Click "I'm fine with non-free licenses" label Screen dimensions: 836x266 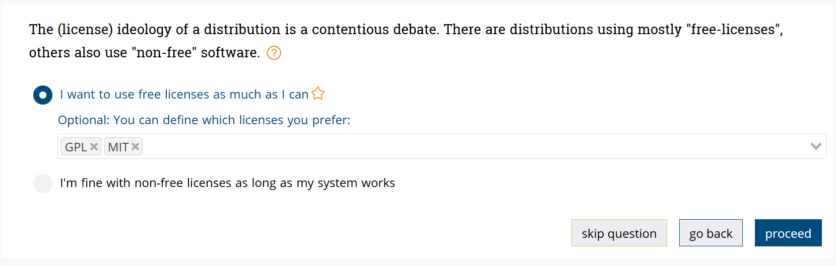pyautogui.click(x=227, y=183)
